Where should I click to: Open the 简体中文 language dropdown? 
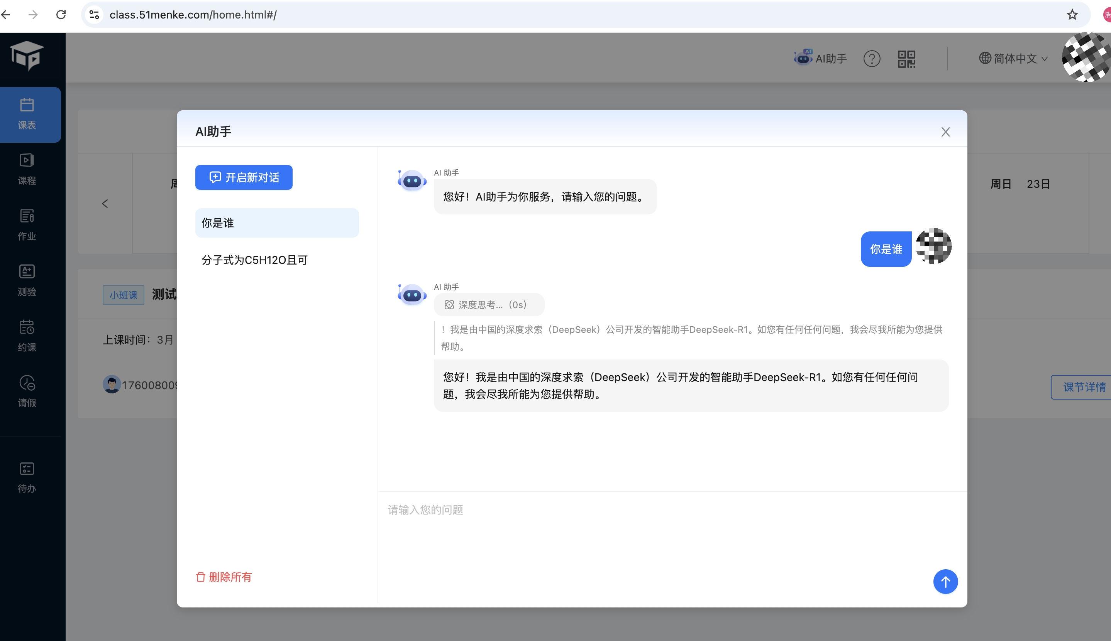click(x=1013, y=59)
